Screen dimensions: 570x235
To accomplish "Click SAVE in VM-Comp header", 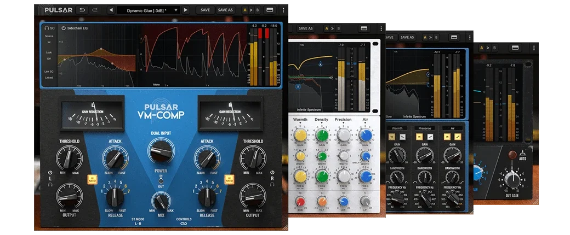I will click(205, 10).
